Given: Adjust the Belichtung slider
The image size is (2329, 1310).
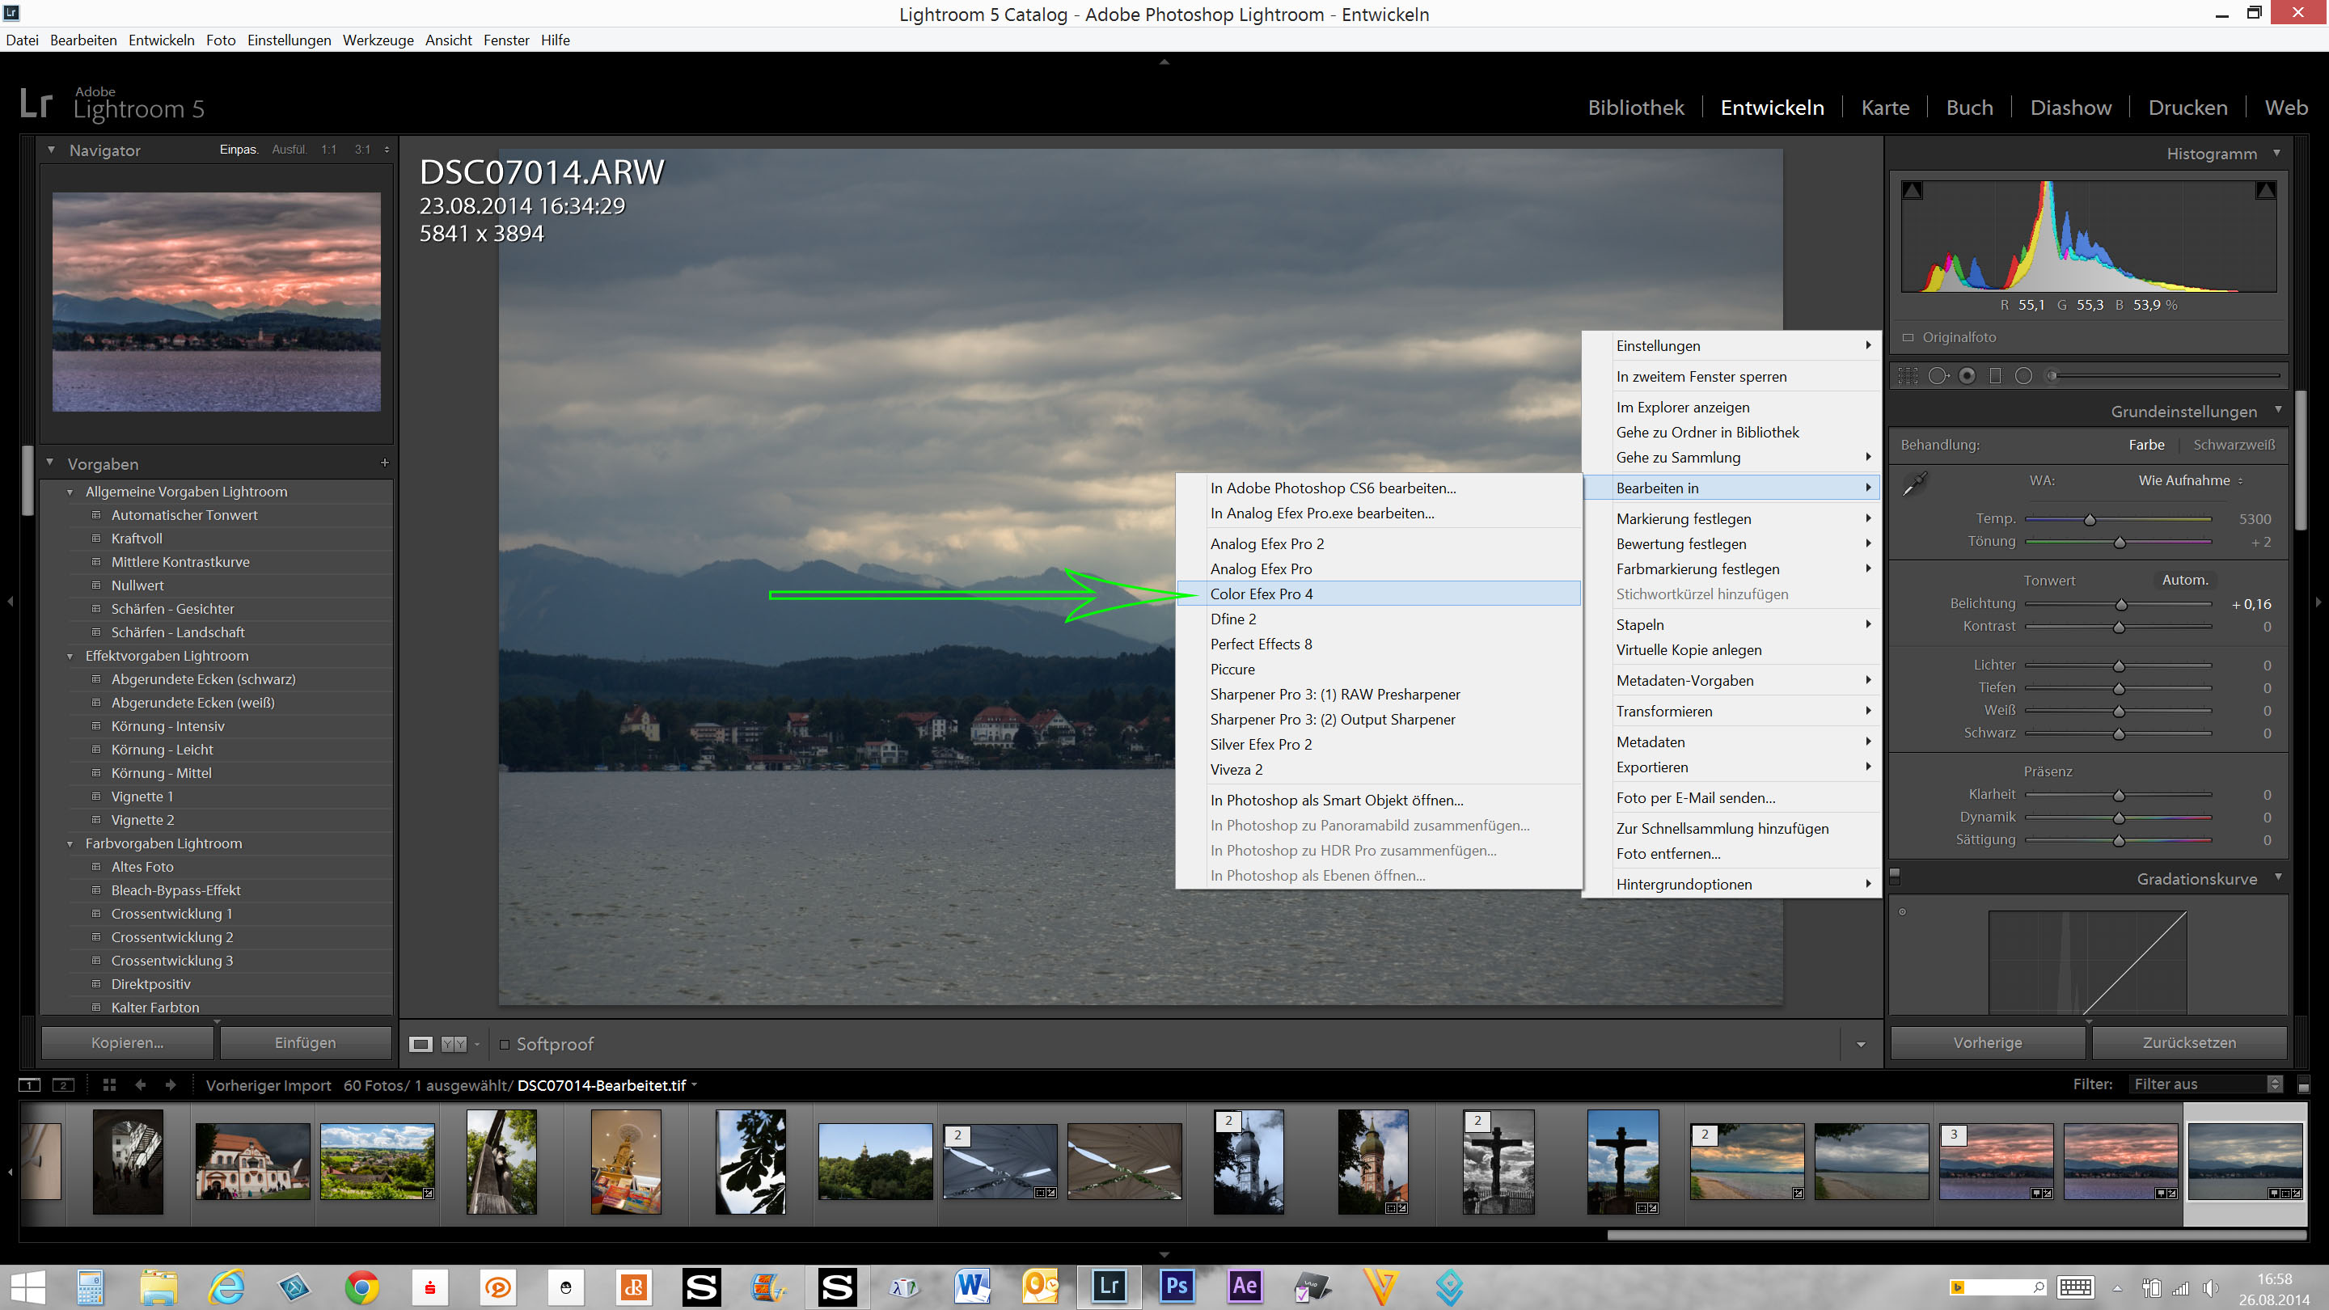Looking at the screenshot, I should (x=2120, y=604).
